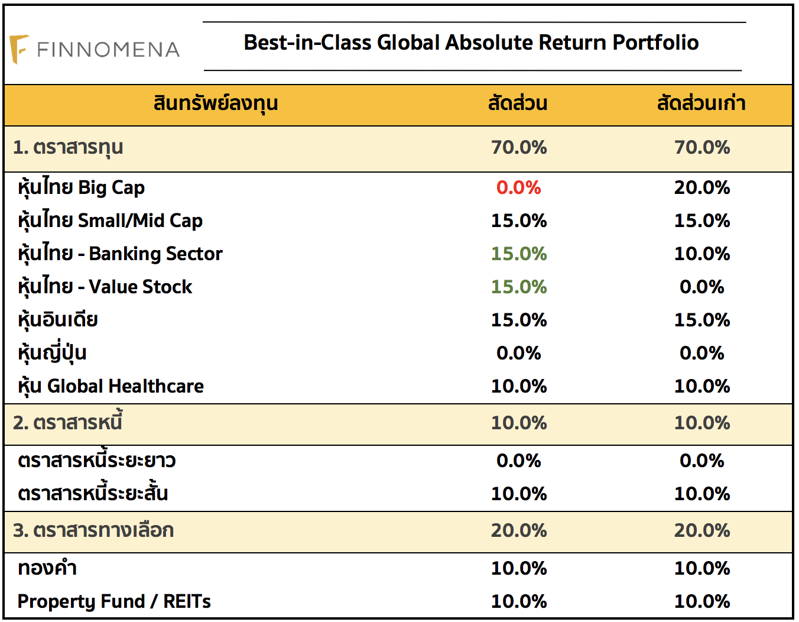
Task: Click the red 0.0% value for หุ้นไทย Big Cap
Action: [x=518, y=187]
